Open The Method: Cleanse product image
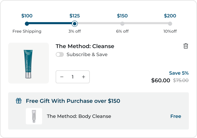Viewport: 197px width, 138px height. [29, 63]
